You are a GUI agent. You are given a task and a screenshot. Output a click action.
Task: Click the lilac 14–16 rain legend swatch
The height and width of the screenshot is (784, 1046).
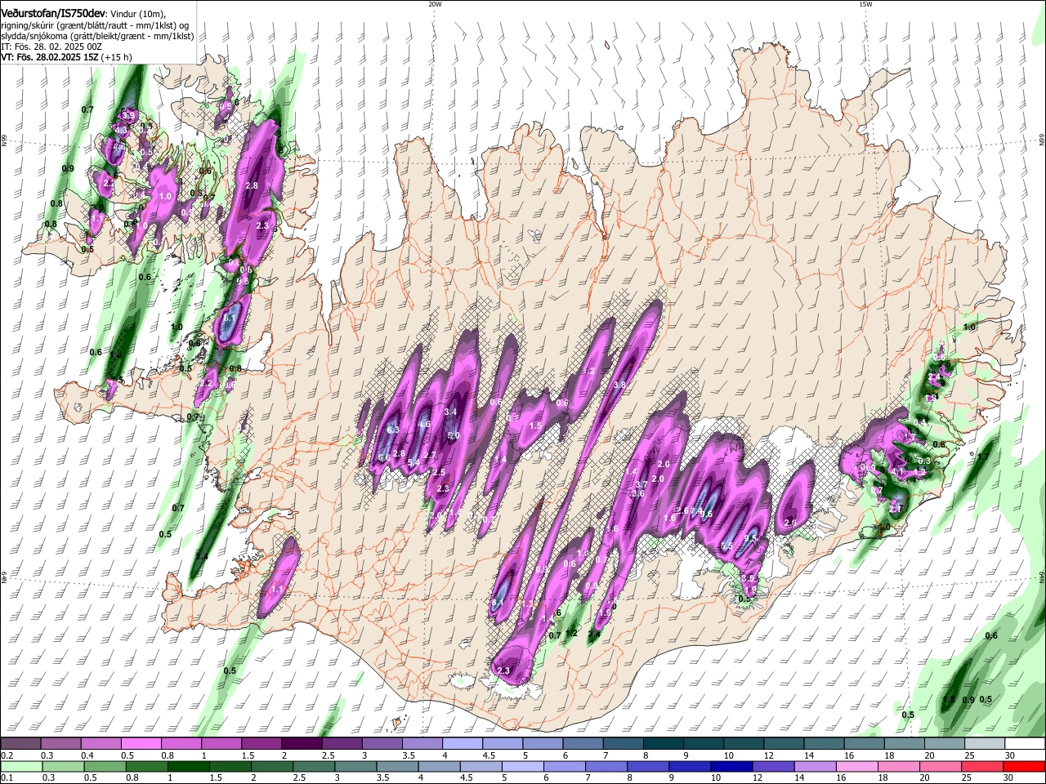pos(816,766)
